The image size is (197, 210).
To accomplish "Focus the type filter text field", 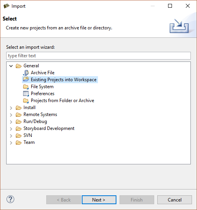I will [x=98, y=56].
